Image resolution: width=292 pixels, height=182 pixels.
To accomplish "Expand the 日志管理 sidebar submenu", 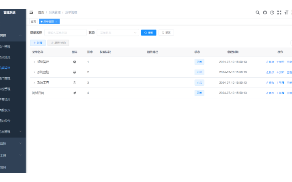I will (21, 131).
